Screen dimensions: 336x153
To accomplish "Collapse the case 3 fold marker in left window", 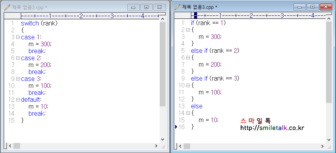I will [18, 79].
